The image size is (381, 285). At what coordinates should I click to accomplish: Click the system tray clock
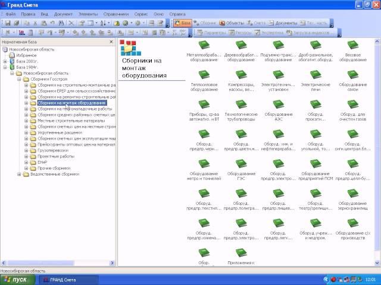pyautogui.click(x=370, y=280)
